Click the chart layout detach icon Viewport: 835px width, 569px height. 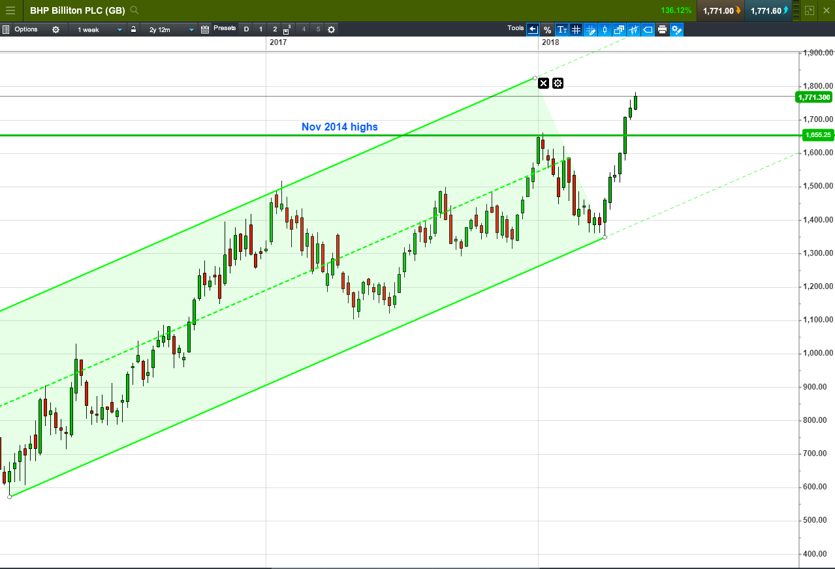click(x=810, y=10)
